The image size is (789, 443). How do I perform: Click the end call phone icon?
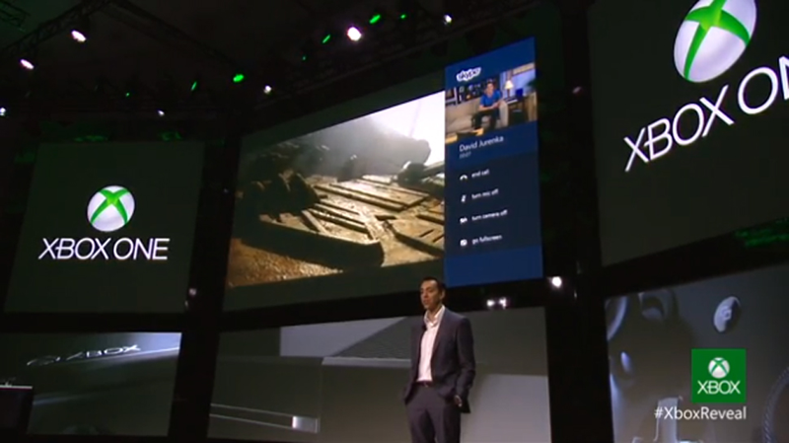coord(463,178)
